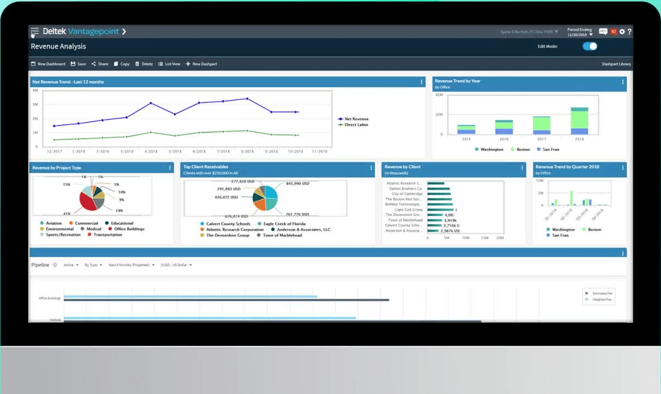Click the 761,776 USD pie label
The height and width of the screenshot is (394, 661).
pyautogui.click(x=298, y=214)
